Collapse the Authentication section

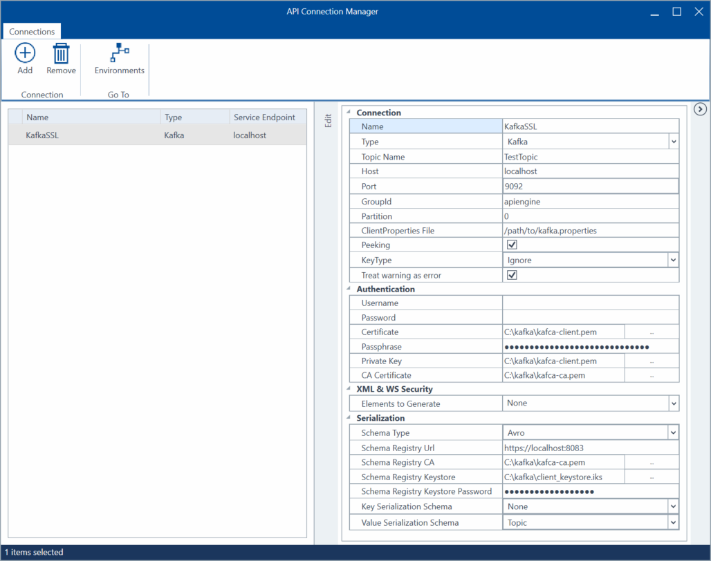click(x=349, y=289)
